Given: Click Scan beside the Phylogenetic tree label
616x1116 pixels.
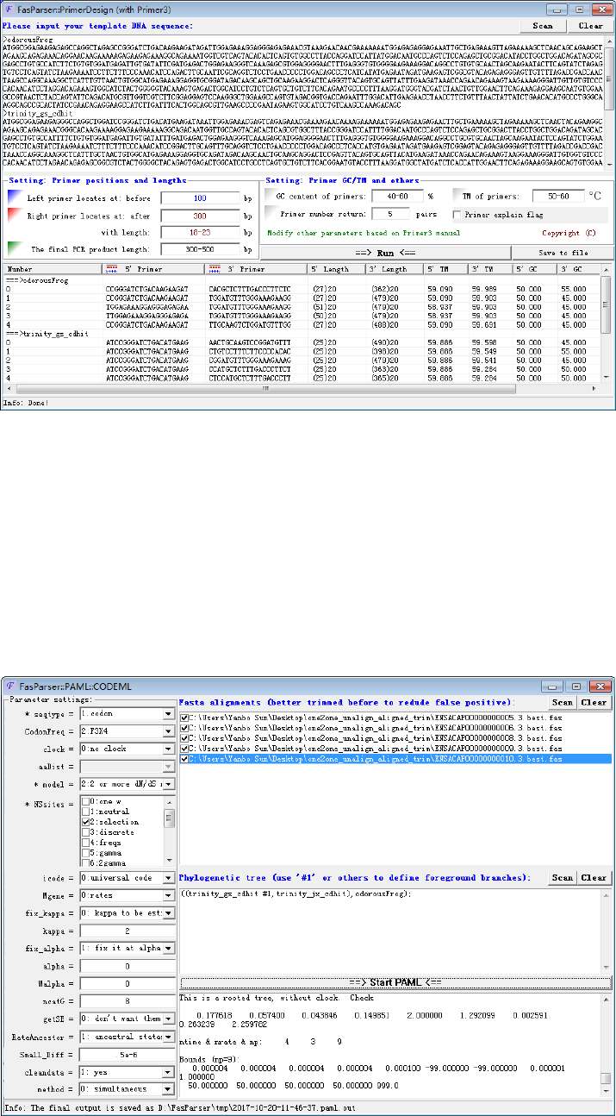Looking at the screenshot, I should 562,877.
